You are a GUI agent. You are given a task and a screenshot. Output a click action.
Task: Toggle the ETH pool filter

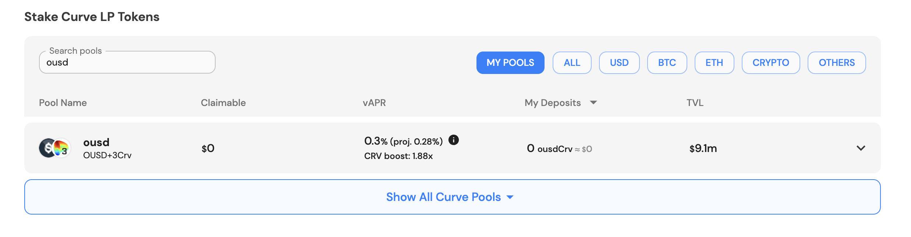coord(714,63)
